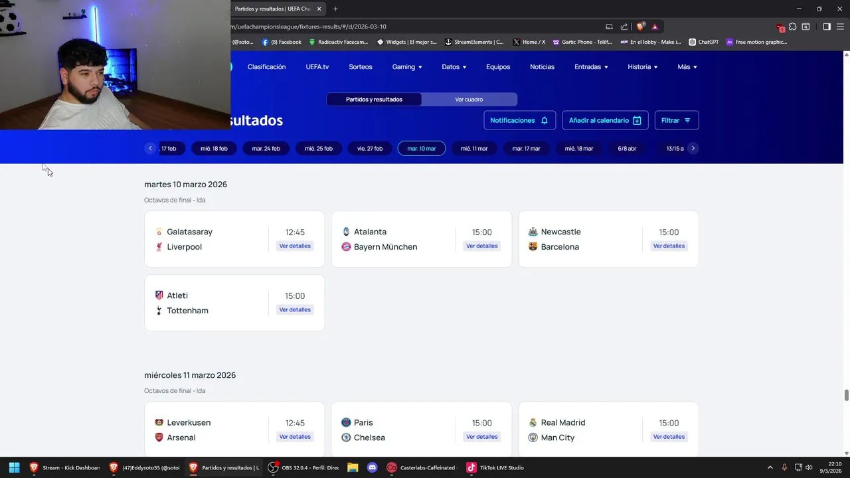Click the page vertical scrollbar thumb
The height and width of the screenshot is (478, 850).
pyautogui.click(x=847, y=395)
